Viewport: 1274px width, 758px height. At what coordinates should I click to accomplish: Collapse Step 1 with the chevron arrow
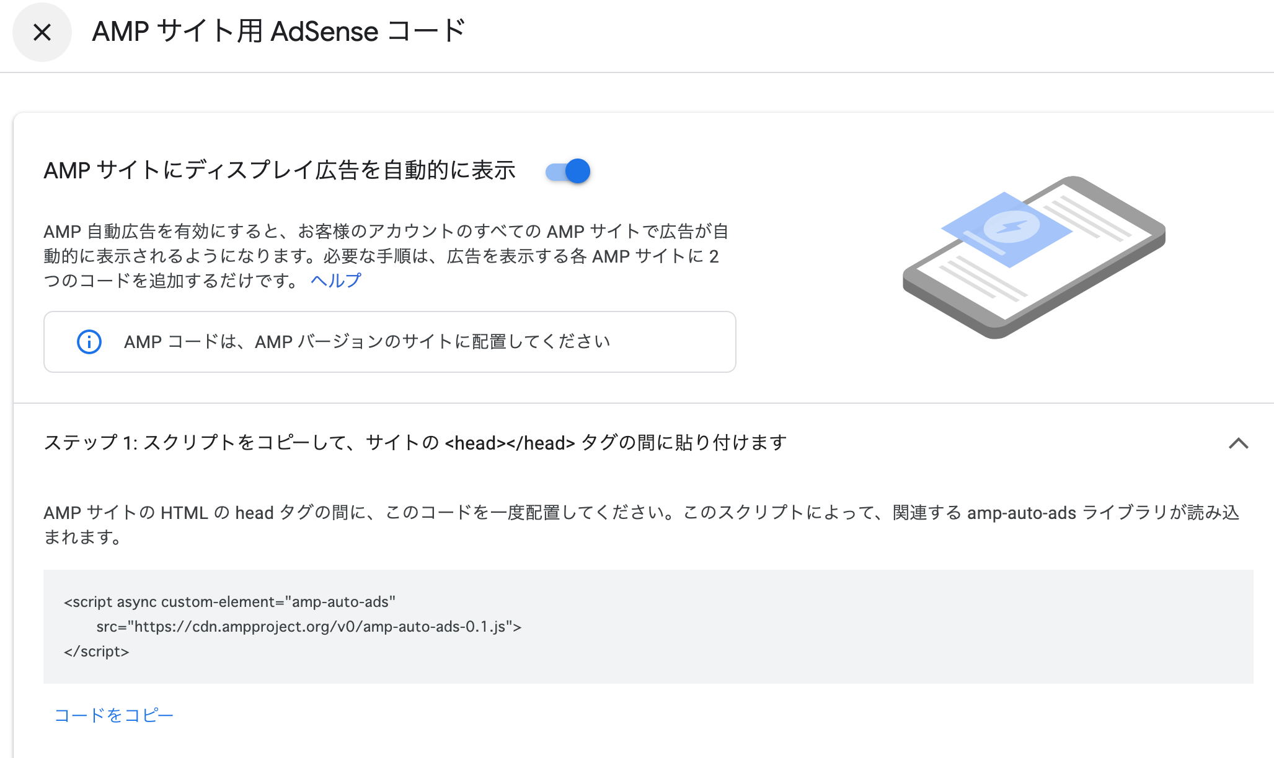1238,443
